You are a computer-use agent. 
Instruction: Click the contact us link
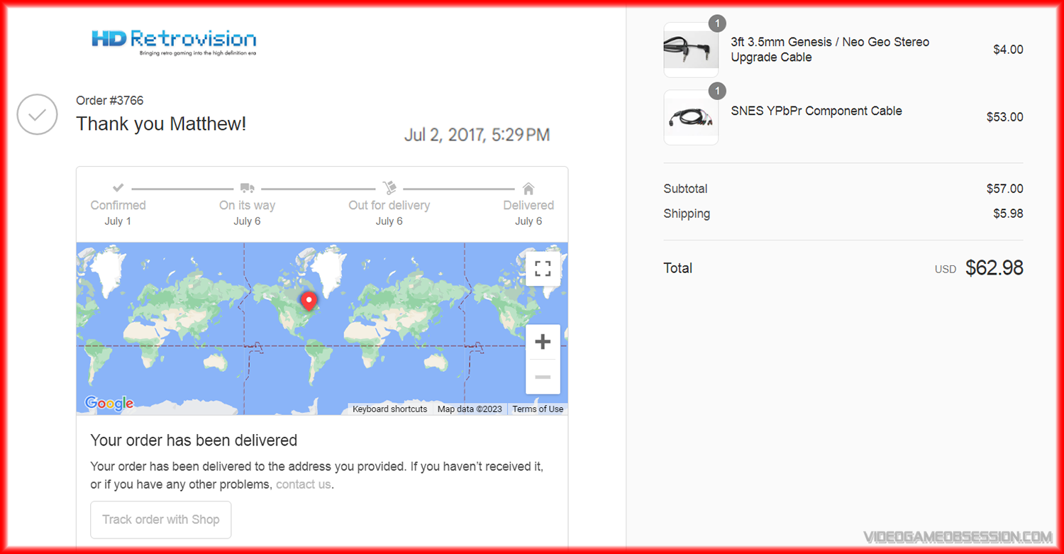click(303, 484)
